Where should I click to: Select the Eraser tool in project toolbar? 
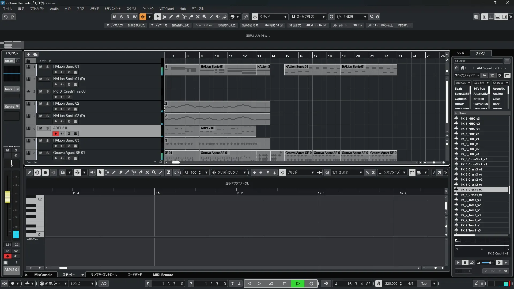point(177,17)
